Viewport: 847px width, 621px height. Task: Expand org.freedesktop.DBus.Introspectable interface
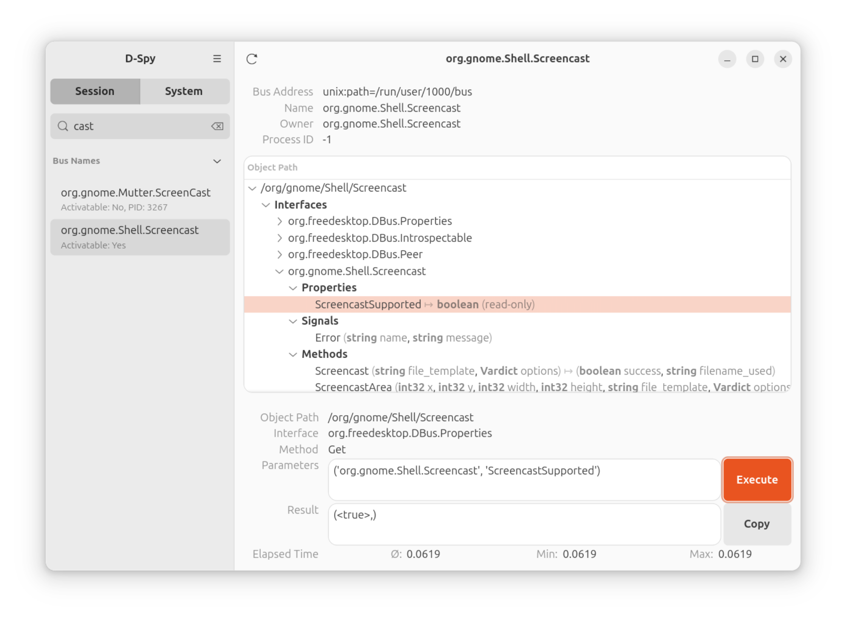279,238
